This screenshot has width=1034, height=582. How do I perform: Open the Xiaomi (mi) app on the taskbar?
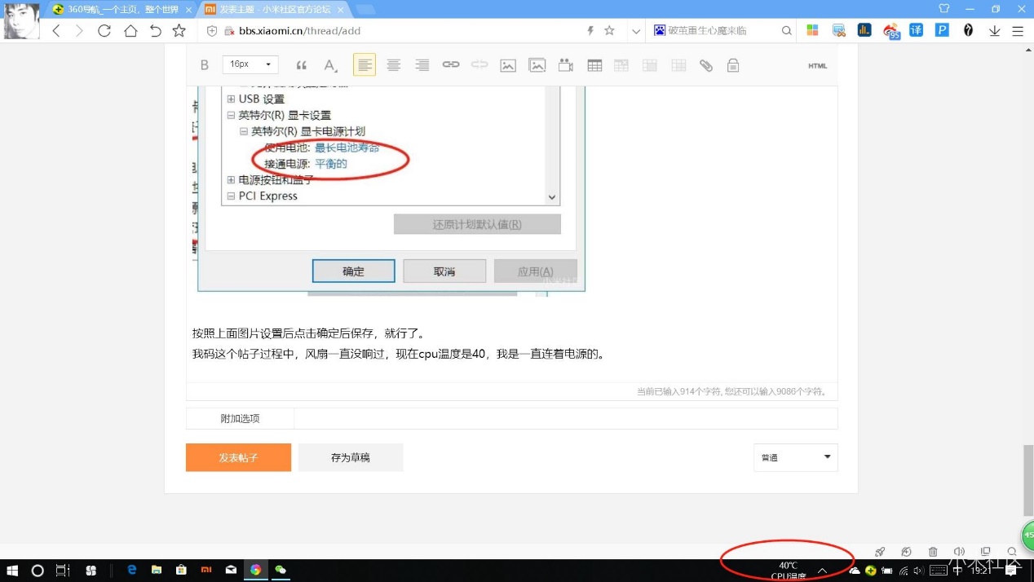(207, 570)
